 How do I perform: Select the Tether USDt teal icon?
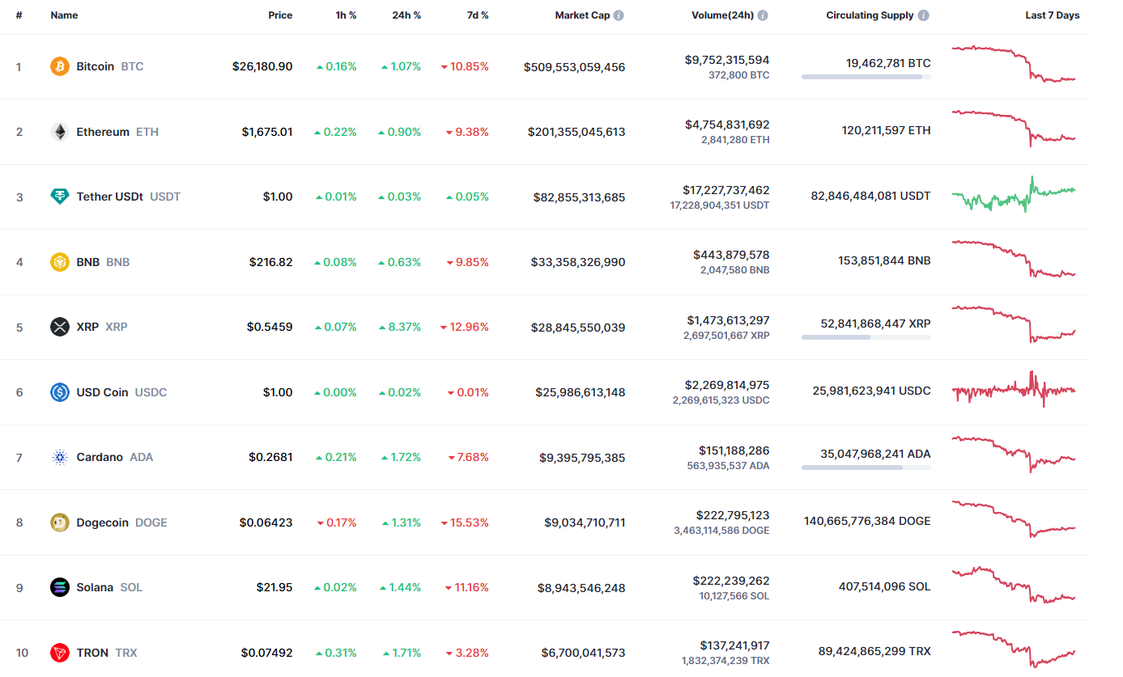60,197
